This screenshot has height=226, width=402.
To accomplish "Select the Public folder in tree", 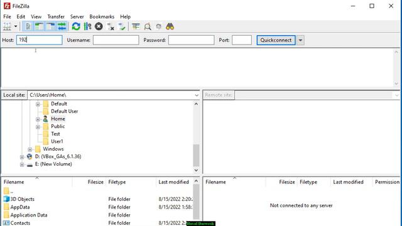I will 58,126.
